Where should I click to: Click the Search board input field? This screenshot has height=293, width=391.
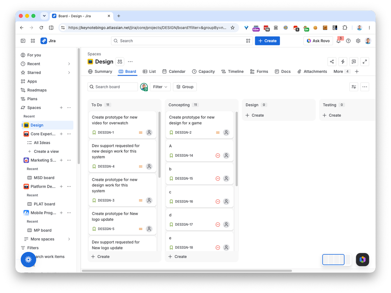(113, 87)
